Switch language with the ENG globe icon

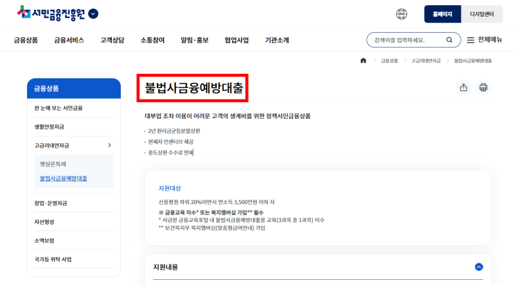pyautogui.click(x=401, y=14)
